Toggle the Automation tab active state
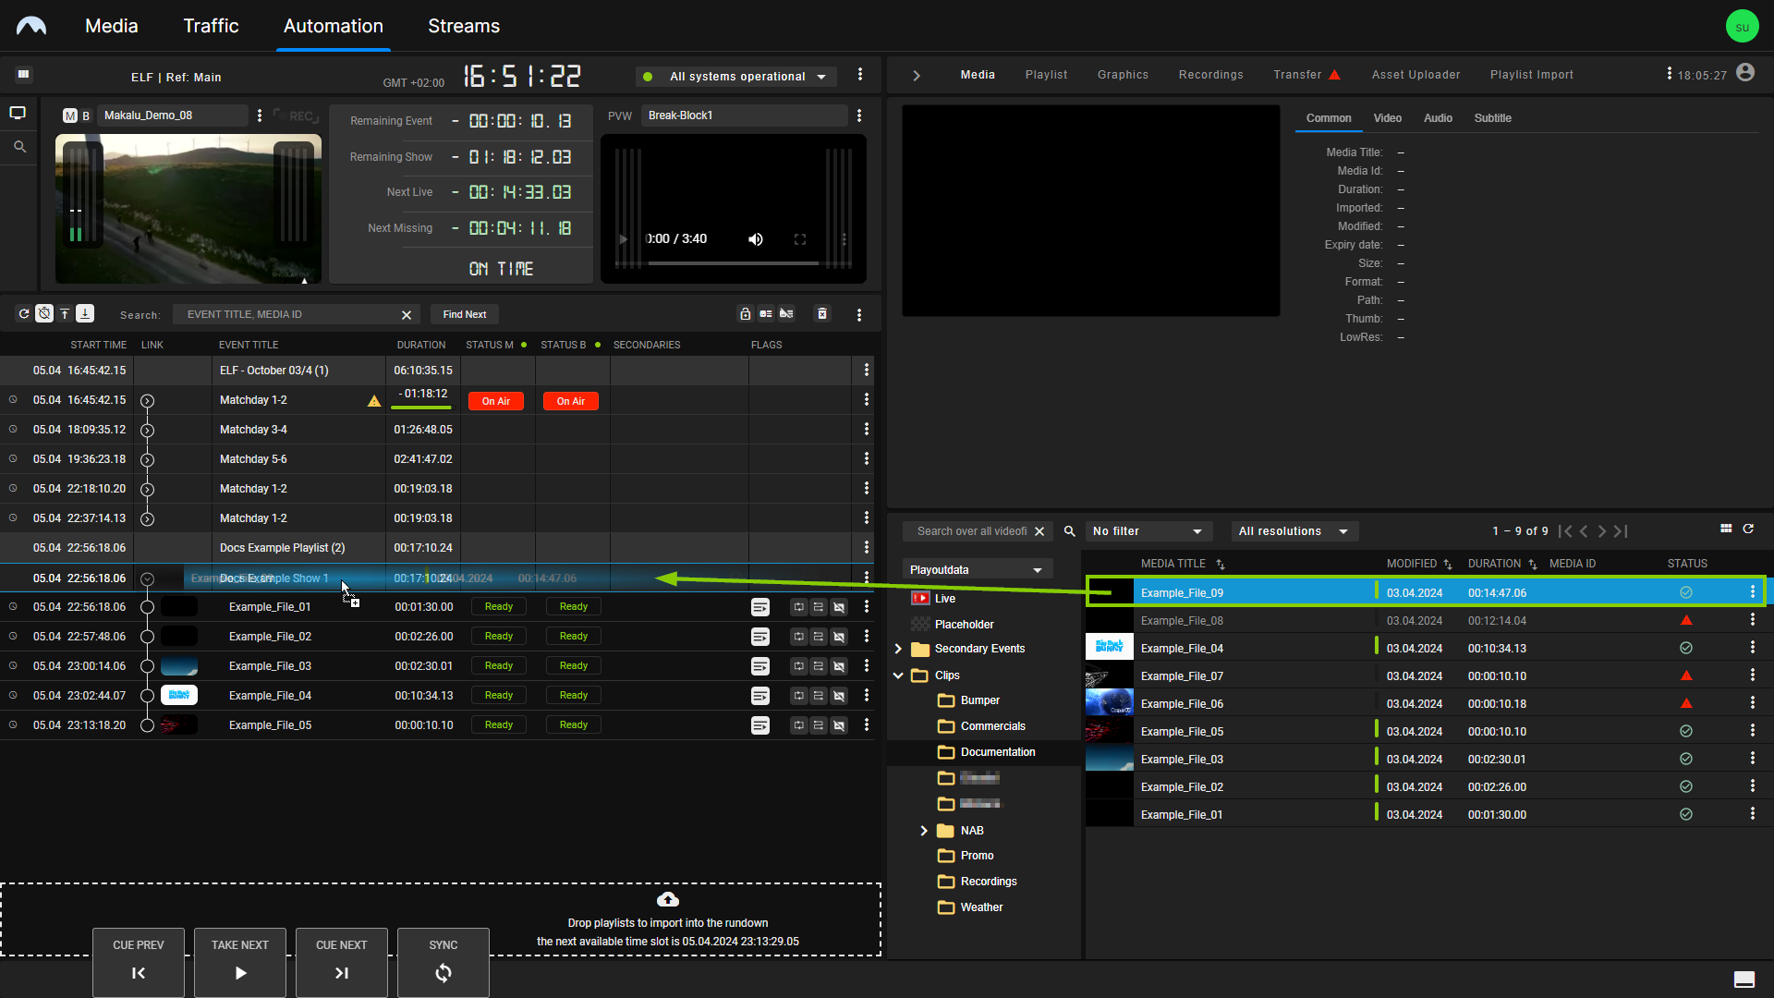Image resolution: width=1774 pixels, height=998 pixels. [x=333, y=26]
